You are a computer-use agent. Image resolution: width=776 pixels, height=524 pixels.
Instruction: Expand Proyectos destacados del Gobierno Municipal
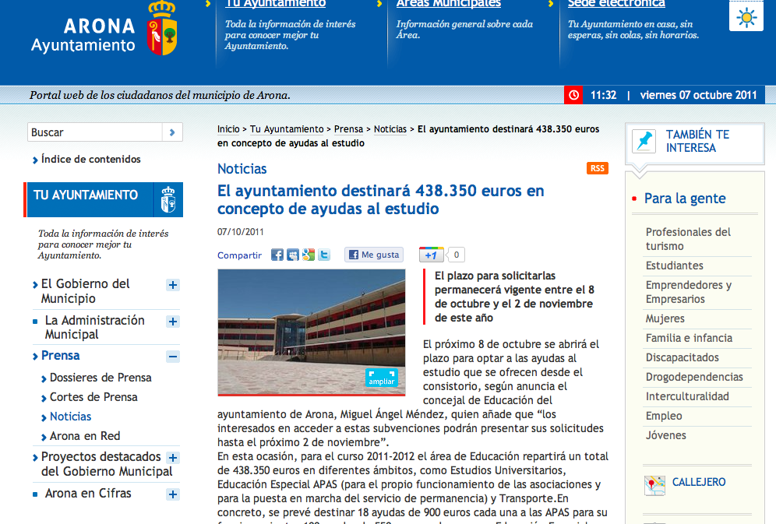173,458
